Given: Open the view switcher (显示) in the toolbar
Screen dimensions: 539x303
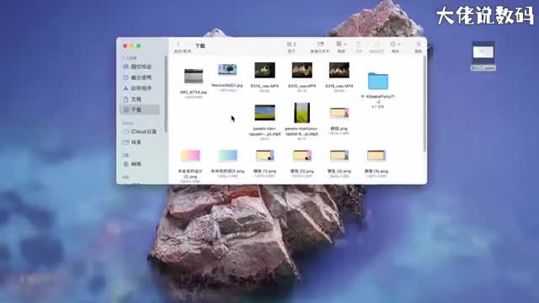Looking at the screenshot, I should tap(291, 45).
